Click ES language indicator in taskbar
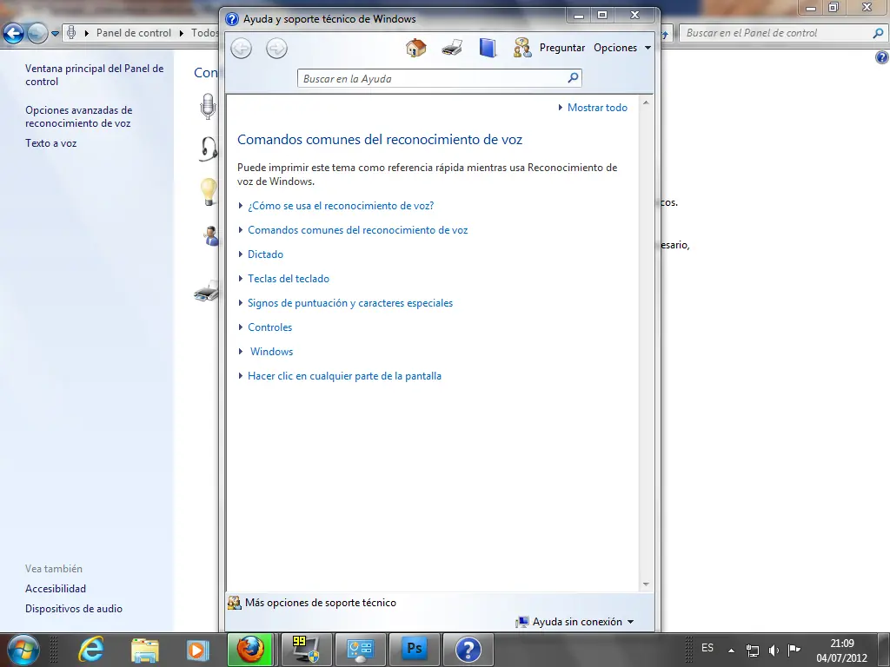This screenshot has width=890, height=667. [x=707, y=648]
